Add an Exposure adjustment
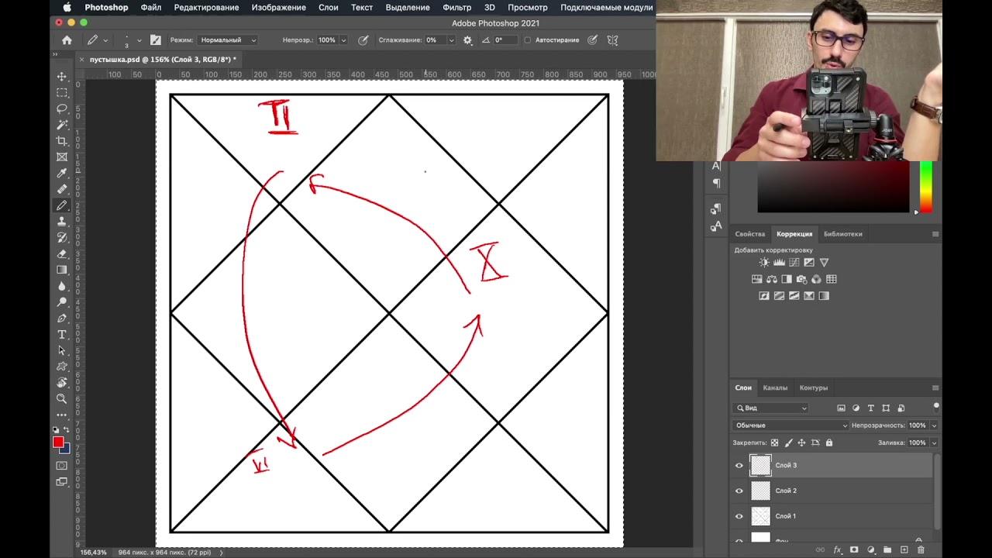992x558 pixels. 809,263
